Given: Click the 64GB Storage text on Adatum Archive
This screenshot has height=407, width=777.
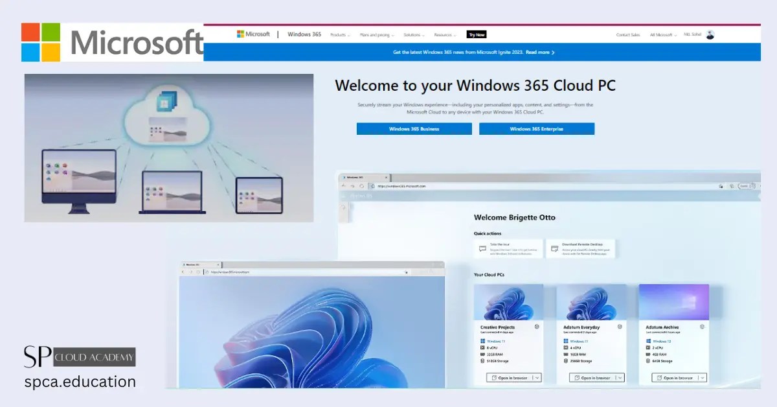Looking at the screenshot, I should (664, 361).
